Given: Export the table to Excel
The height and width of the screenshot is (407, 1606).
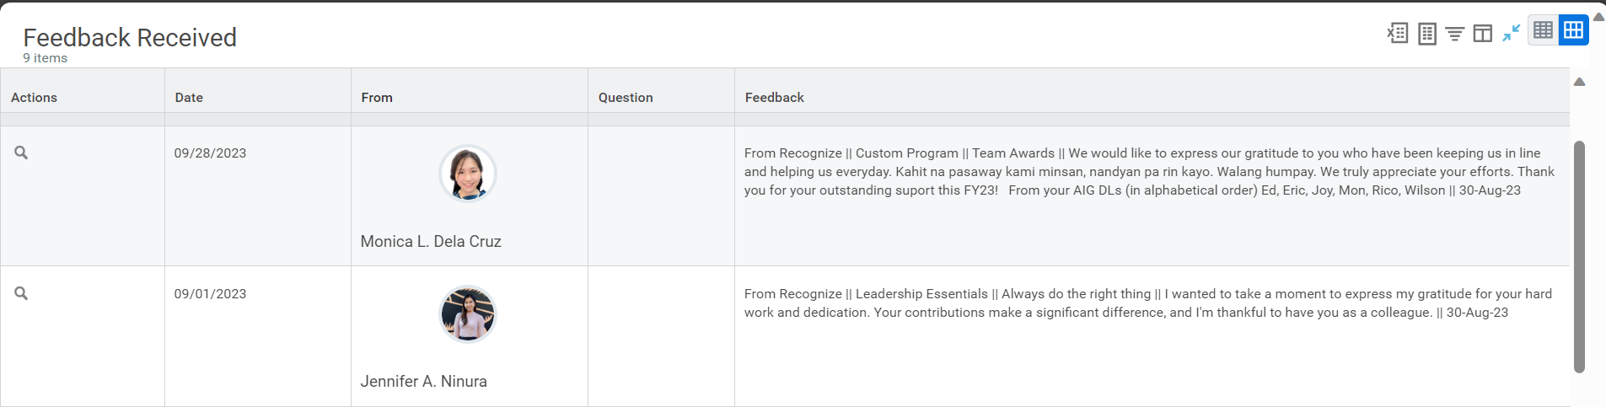Looking at the screenshot, I should tap(1398, 33).
